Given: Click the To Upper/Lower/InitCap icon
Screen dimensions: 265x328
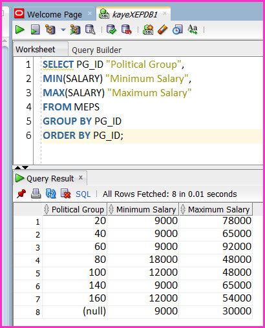Looking at the screenshot, I should click(193, 30).
